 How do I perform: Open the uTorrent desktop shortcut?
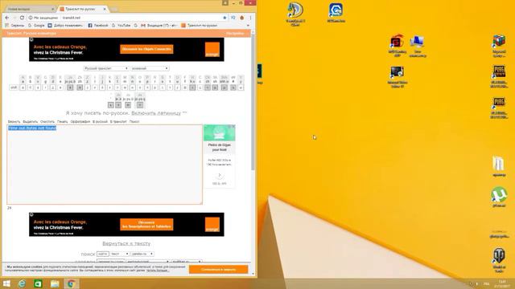pyautogui.click(x=499, y=197)
